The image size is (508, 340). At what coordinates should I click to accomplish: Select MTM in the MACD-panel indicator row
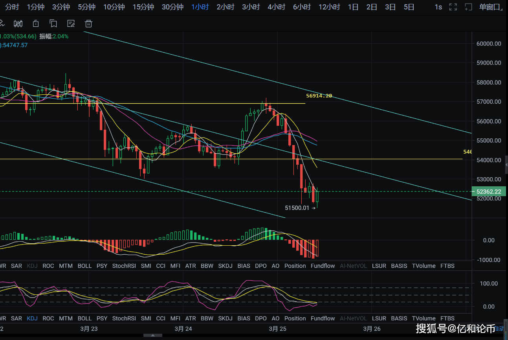point(66,266)
